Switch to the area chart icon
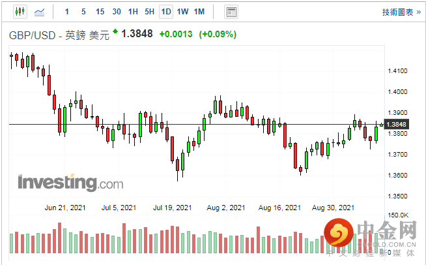Image resolution: width=426 pixels, height=265 pixels. 39,12
